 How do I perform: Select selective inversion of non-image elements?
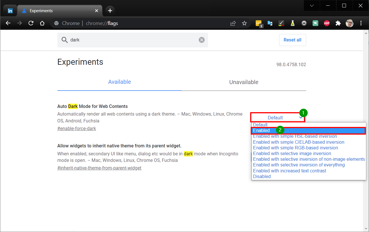(x=308, y=159)
